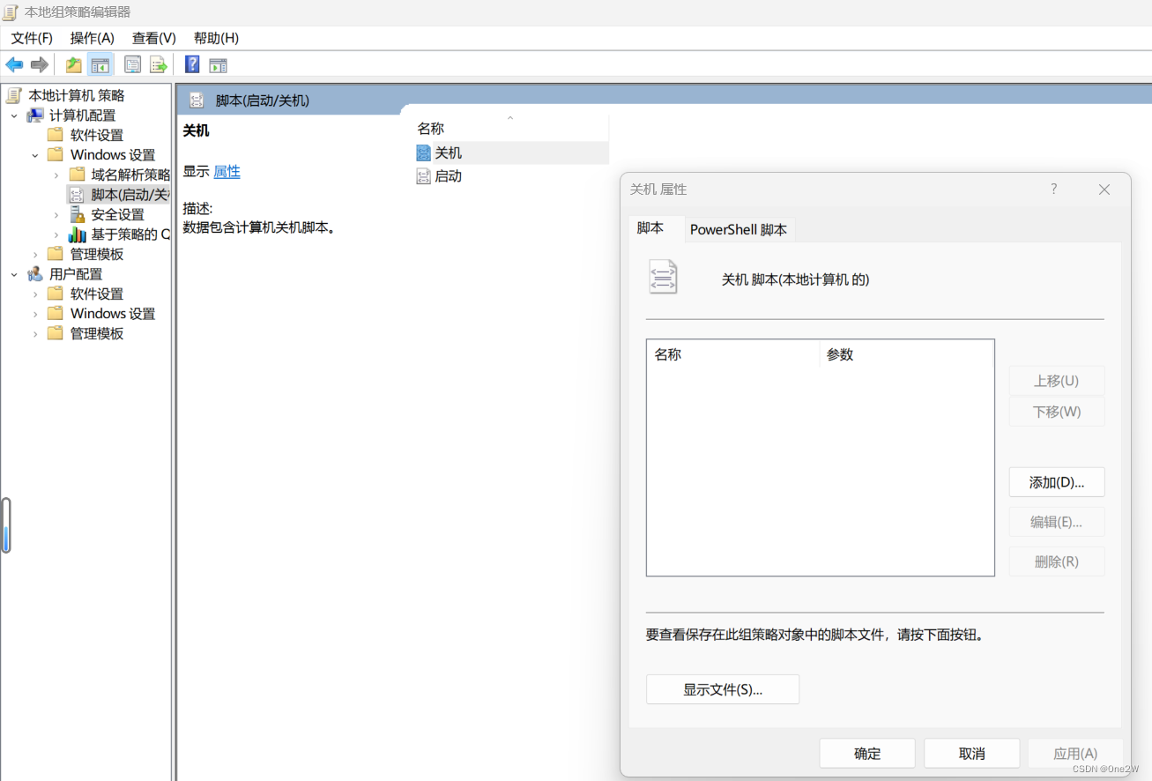Click 软件设置 folder icon under 计算机配置

(x=56, y=135)
